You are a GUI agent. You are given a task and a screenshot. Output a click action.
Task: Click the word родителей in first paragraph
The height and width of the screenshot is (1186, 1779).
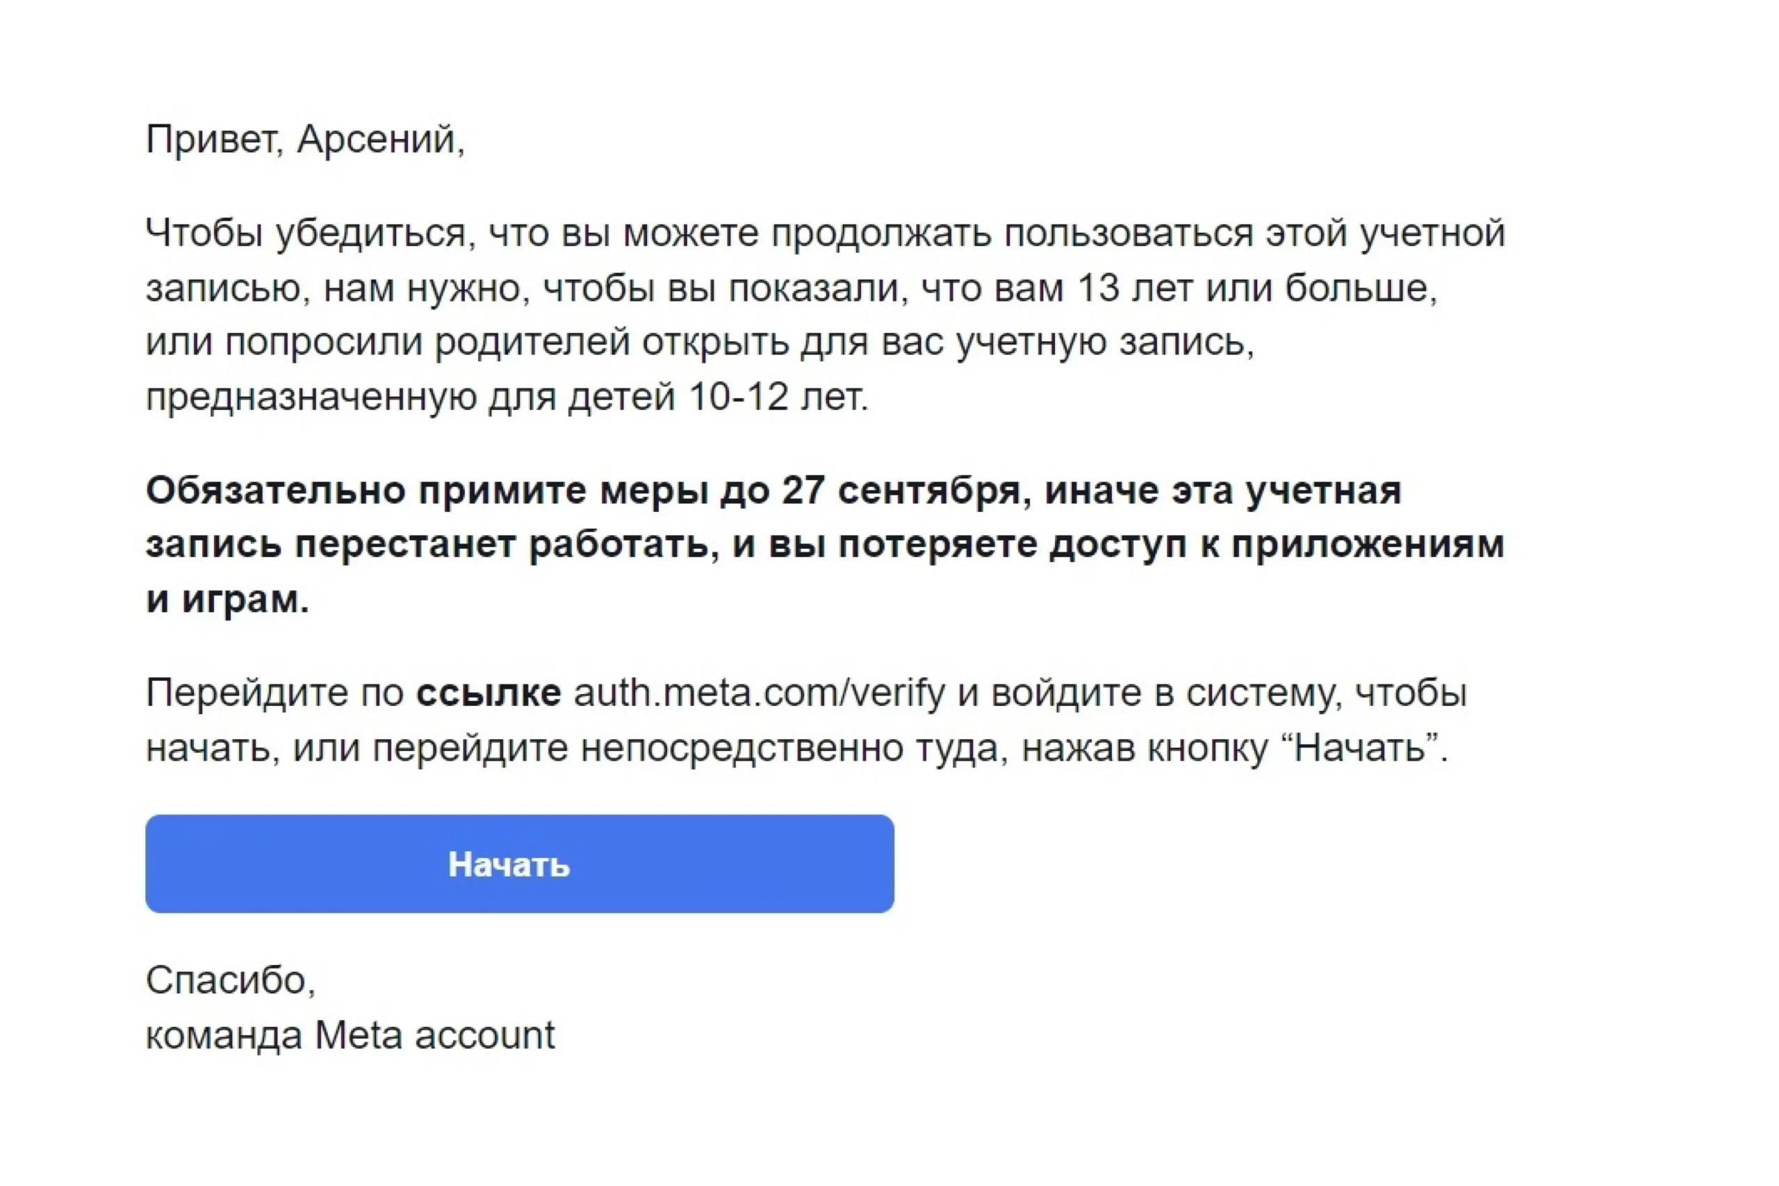point(532,342)
